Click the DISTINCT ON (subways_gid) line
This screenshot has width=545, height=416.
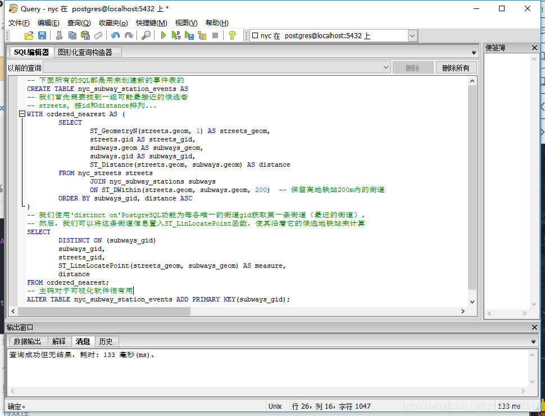[x=107, y=240]
